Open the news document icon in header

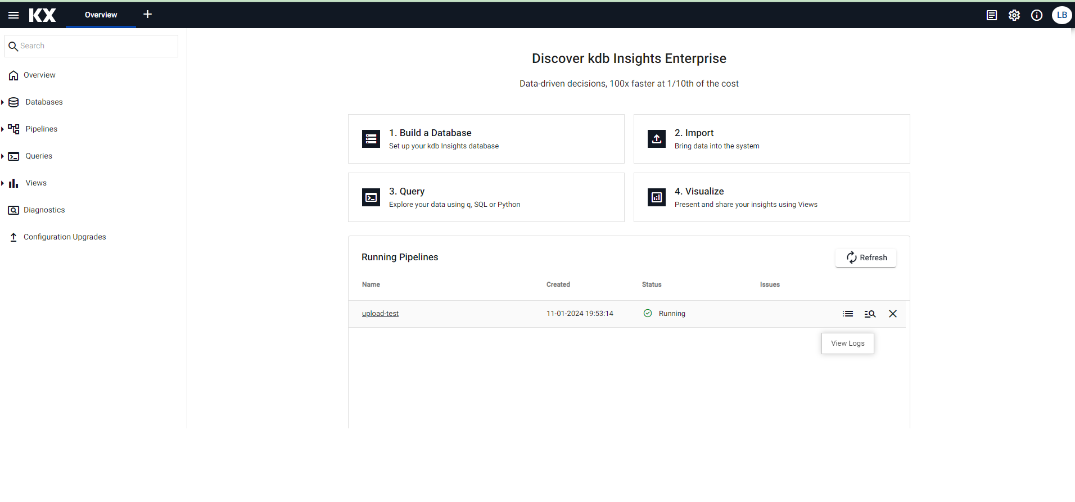pyautogui.click(x=992, y=15)
